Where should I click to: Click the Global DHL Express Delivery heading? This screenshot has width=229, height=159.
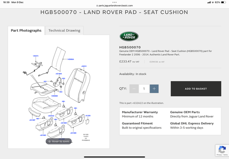click(192, 123)
